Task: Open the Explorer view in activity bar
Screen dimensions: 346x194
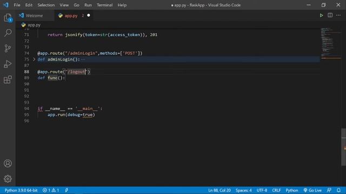Action: (8, 18)
